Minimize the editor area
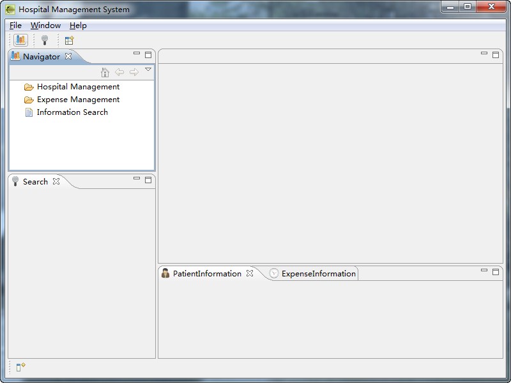The height and width of the screenshot is (383, 511). (484, 53)
